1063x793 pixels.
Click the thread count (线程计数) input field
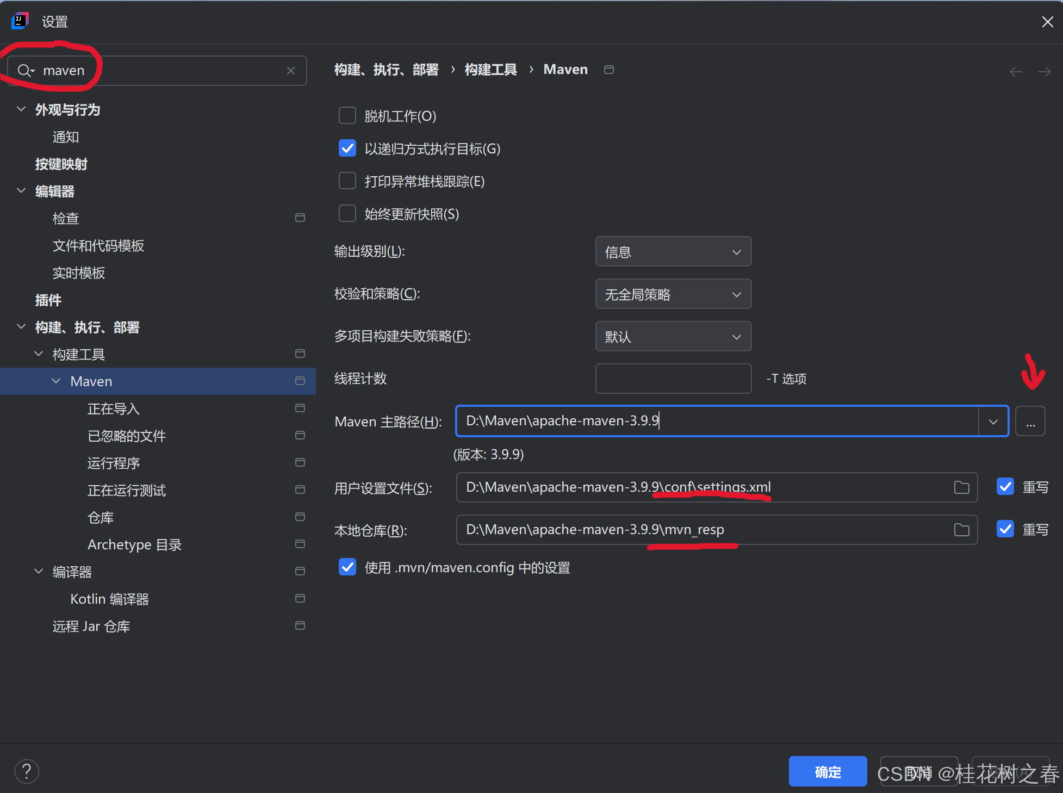(673, 379)
